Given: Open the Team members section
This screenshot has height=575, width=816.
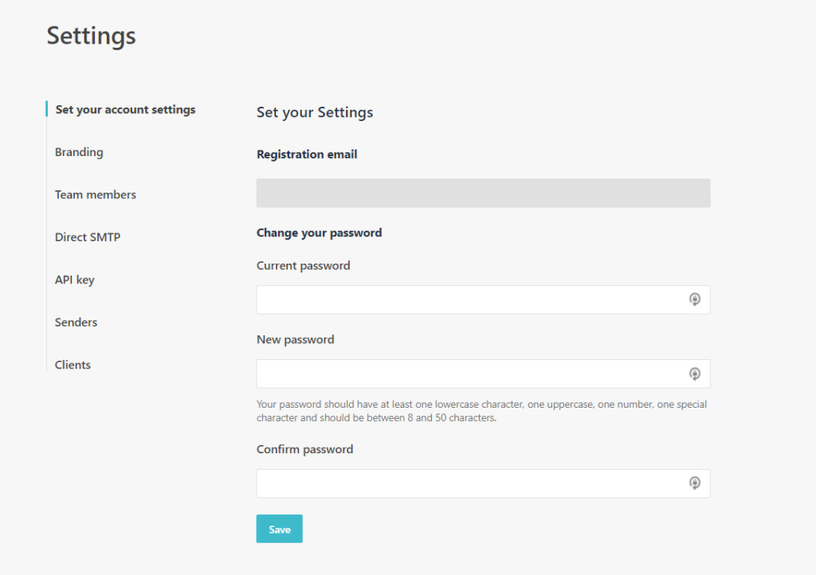Looking at the screenshot, I should click(96, 194).
